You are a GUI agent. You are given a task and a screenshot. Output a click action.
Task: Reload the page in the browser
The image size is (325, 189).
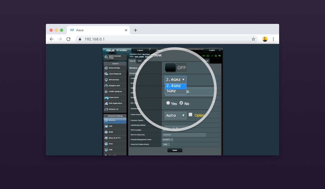pos(68,39)
